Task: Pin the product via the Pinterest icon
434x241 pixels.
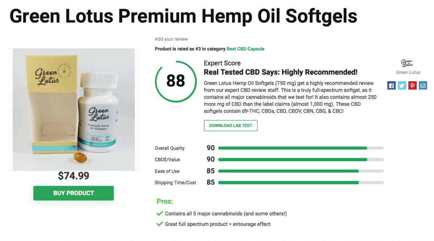Action: (x=412, y=85)
